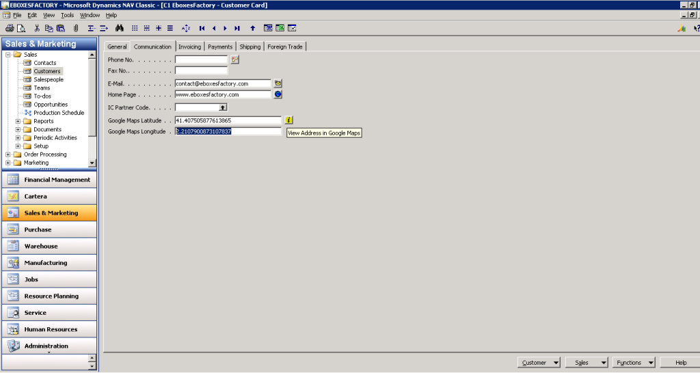The image size is (700, 373).
Task: Open the Administration module
Action: point(49,346)
